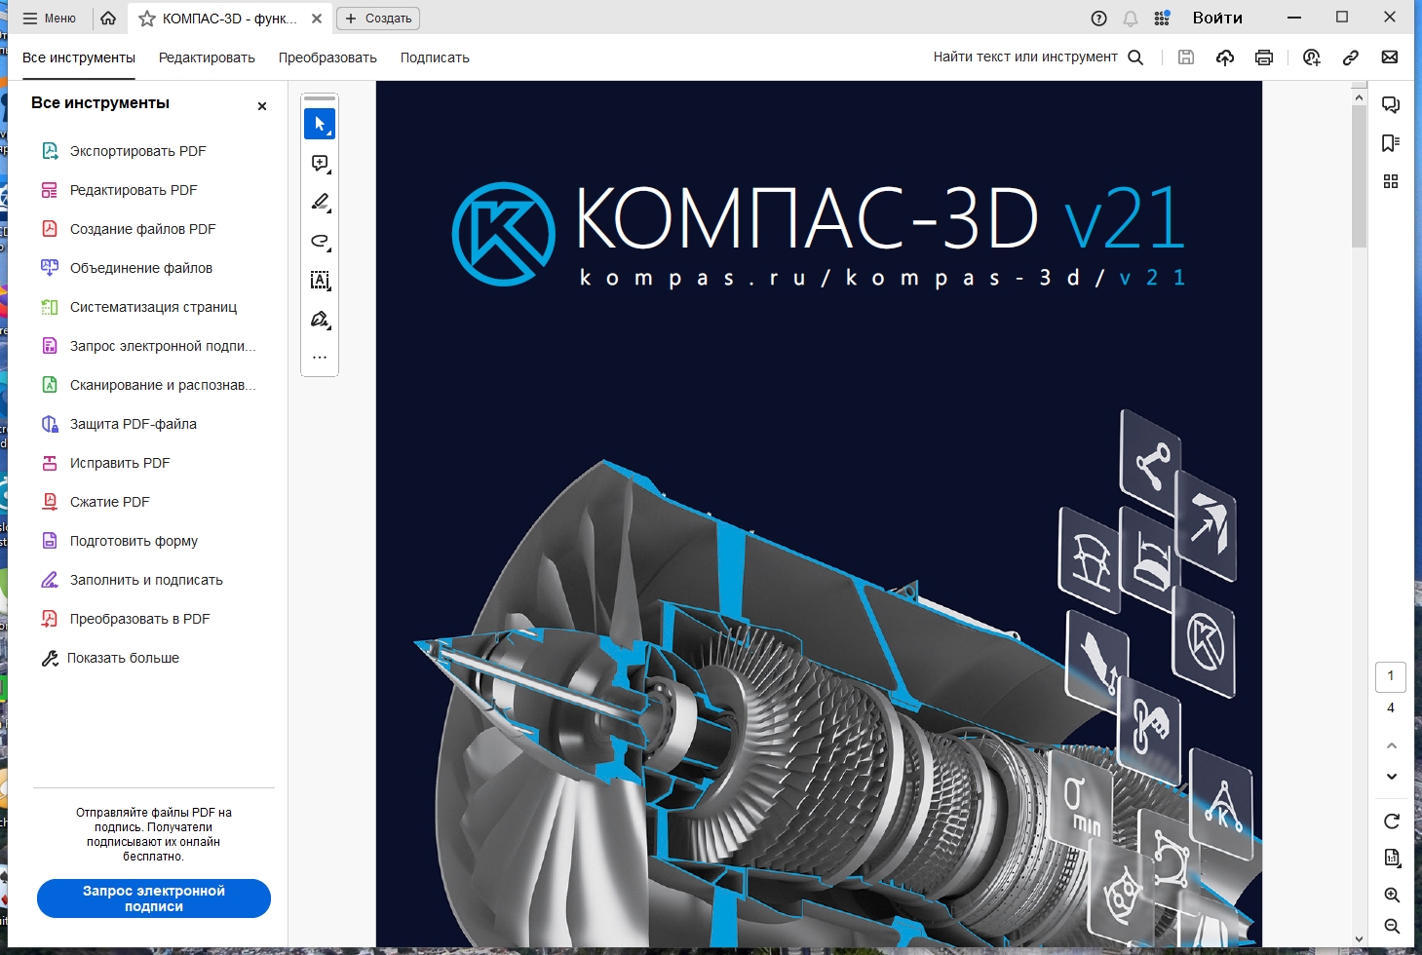Open the Меню hamburger menu
Image resolution: width=1422 pixels, height=955 pixels.
tap(50, 19)
